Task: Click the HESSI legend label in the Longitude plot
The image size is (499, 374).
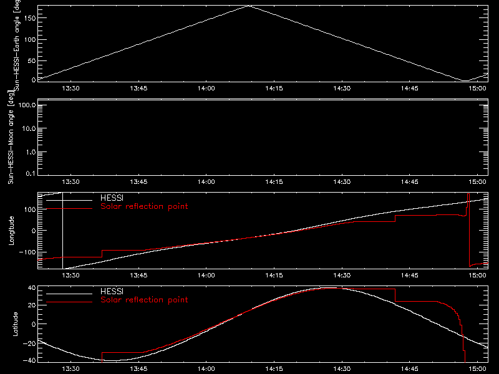Action: point(112,198)
